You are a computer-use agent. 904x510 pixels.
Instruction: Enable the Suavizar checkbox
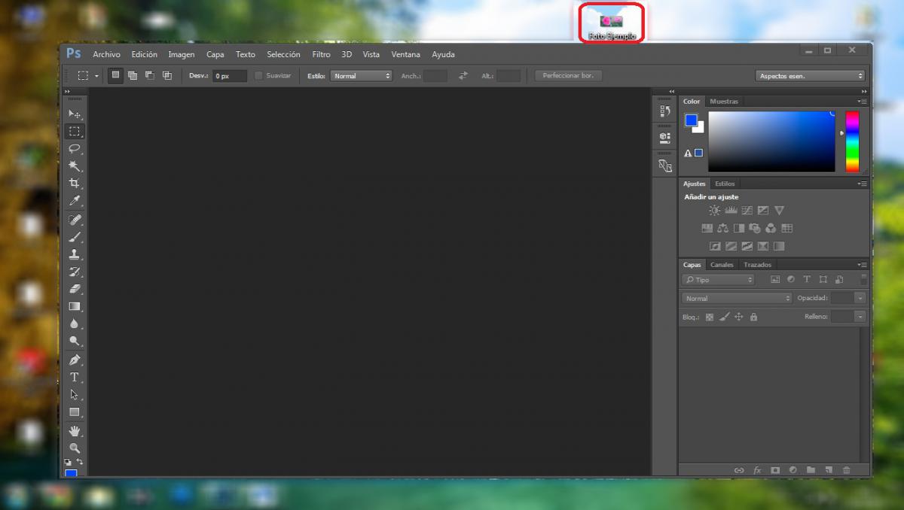coord(258,75)
